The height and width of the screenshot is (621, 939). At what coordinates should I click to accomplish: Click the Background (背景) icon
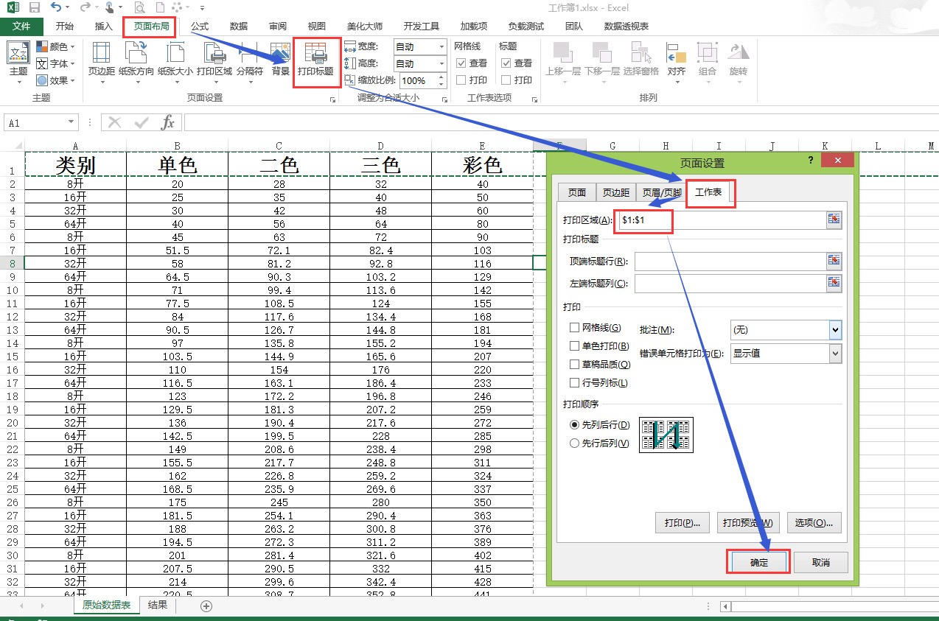[x=280, y=55]
